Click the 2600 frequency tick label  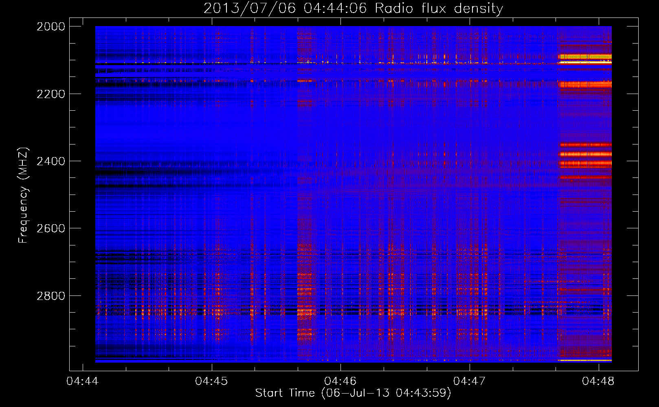click(51, 228)
